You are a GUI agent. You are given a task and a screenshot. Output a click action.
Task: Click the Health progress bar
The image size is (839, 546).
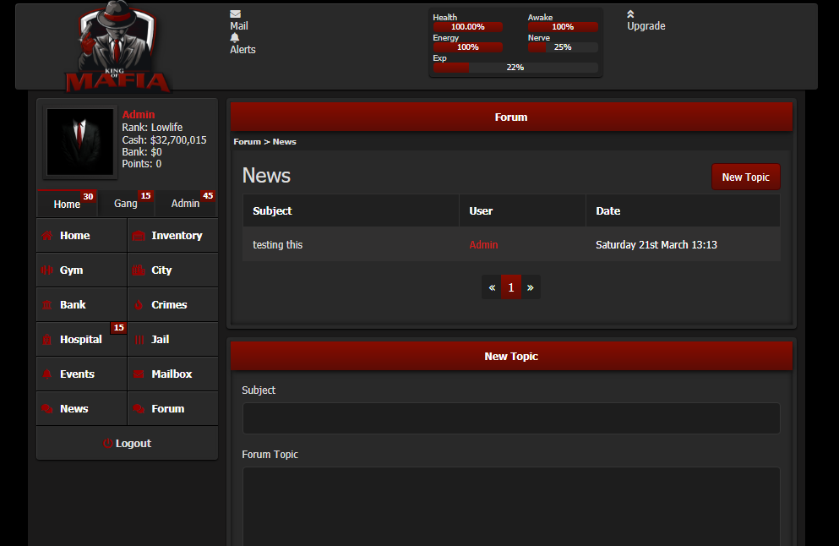point(467,27)
